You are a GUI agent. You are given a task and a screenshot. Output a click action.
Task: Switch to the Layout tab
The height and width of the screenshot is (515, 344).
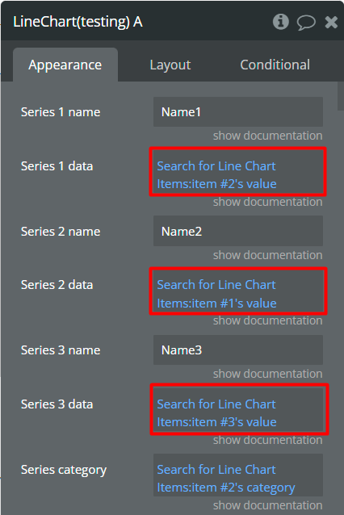[x=170, y=65]
